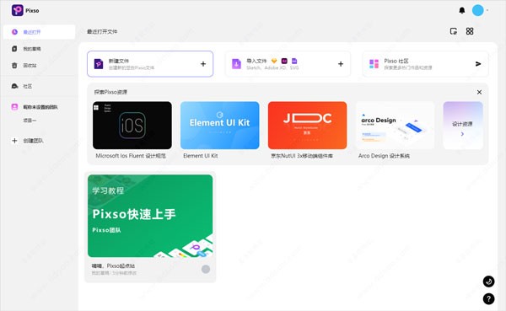
Task: Switch to grid view with the four-squares icon
Action: coord(470,31)
